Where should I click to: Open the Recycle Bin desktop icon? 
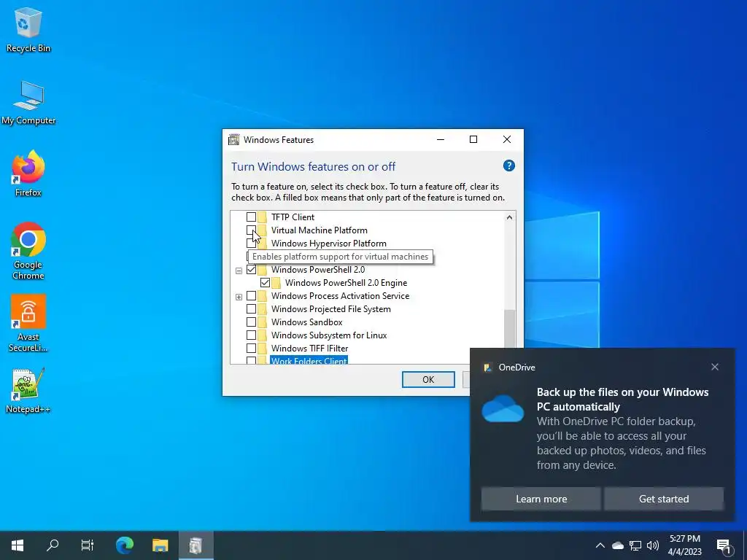28,28
